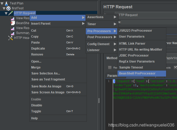Open the Post Processors submenu

coord(100,37)
